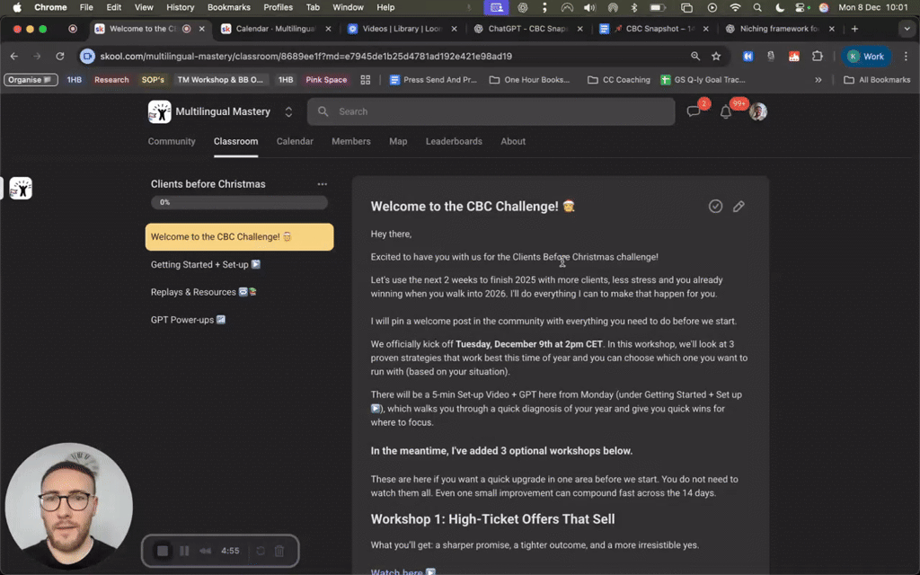
Task: Edit the lesson with the pencil icon
Action: [739, 206]
